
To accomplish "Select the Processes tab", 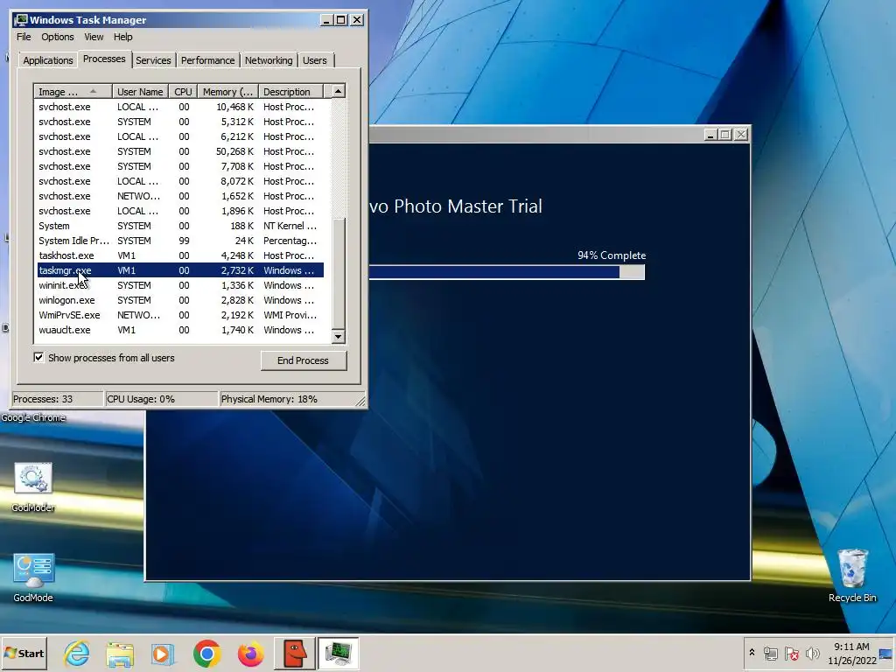I will pos(104,59).
